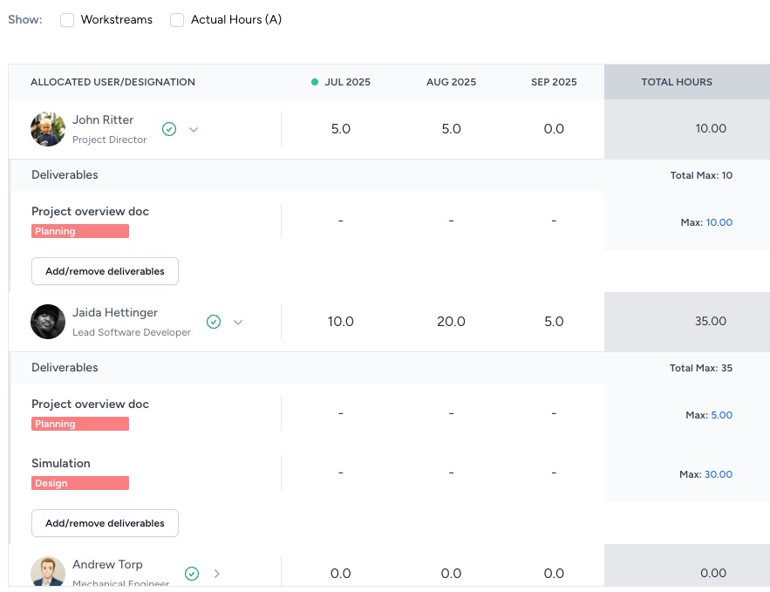Image resolution: width=770 pixels, height=592 pixels.
Task: Click the red Design tag under Simulation
Action: click(80, 483)
